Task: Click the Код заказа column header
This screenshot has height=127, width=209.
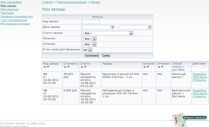Action: click(x=51, y=64)
